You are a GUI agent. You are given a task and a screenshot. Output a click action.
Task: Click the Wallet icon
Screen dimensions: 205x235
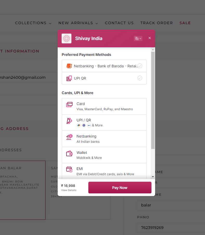[x=69, y=153]
